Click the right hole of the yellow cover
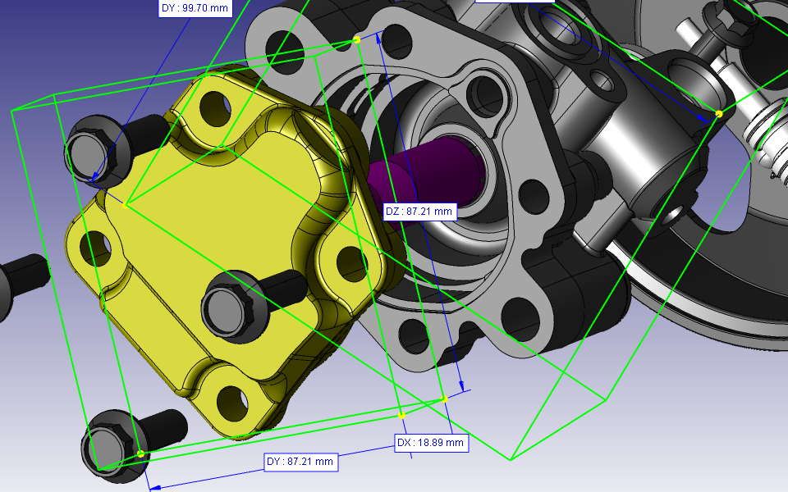Viewport: 788px width, 492px height. pos(352,261)
